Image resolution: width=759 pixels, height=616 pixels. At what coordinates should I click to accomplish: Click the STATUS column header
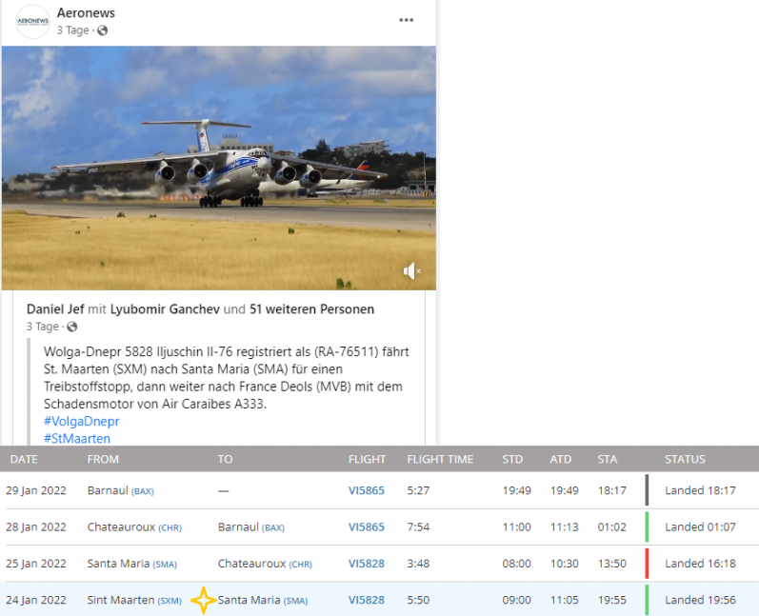click(685, 459)
